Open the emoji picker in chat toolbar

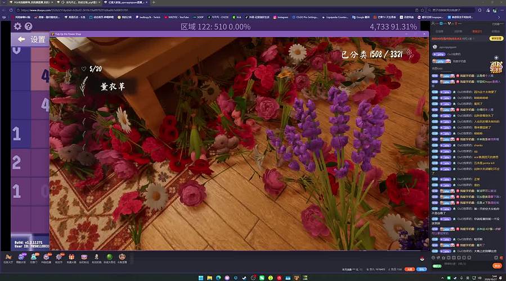pyautogui.click(x=433, y=257)
